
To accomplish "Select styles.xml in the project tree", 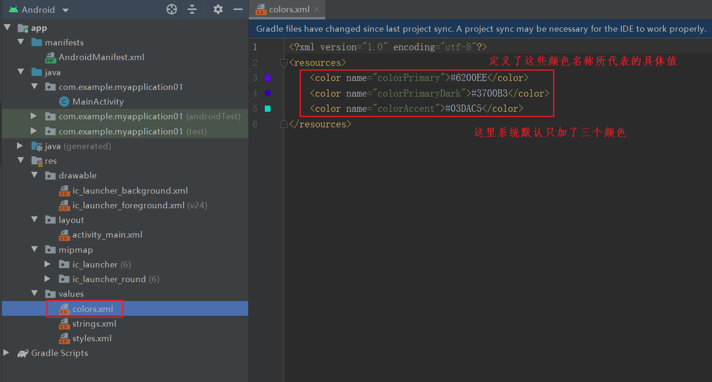I will pos(92,338).
